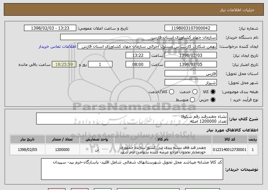Screen dimensions: 268x190
Task: Click the remaining days field showing 1
Action: tap(100, 64)
